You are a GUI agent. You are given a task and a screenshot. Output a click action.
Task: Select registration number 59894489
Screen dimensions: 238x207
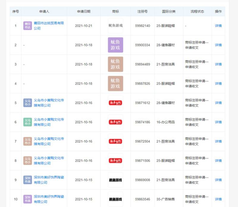[143, 64]
